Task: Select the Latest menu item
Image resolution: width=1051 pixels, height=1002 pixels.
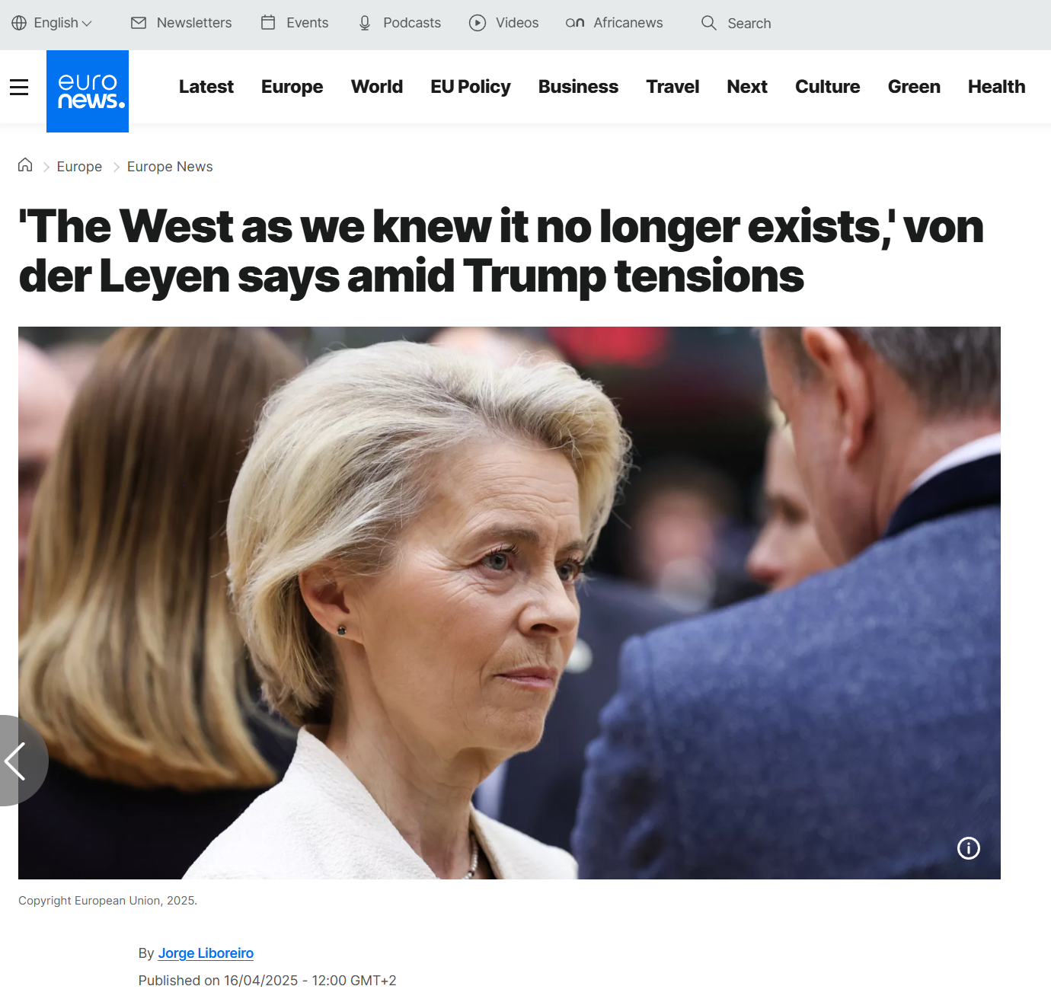Action: [206, 87]
